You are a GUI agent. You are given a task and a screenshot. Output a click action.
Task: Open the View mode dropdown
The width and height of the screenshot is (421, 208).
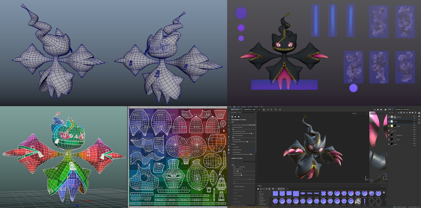point(246,113)
